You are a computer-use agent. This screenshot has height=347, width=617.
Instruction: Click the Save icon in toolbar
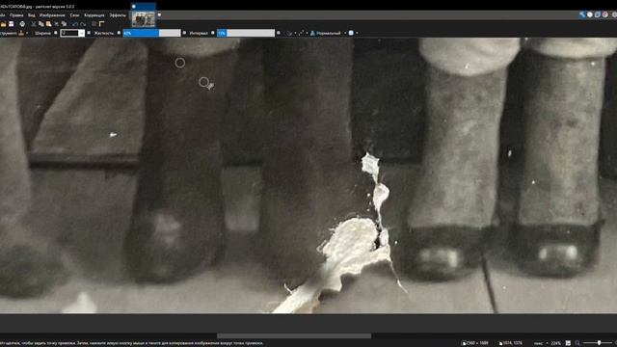(x=11, y=24)
